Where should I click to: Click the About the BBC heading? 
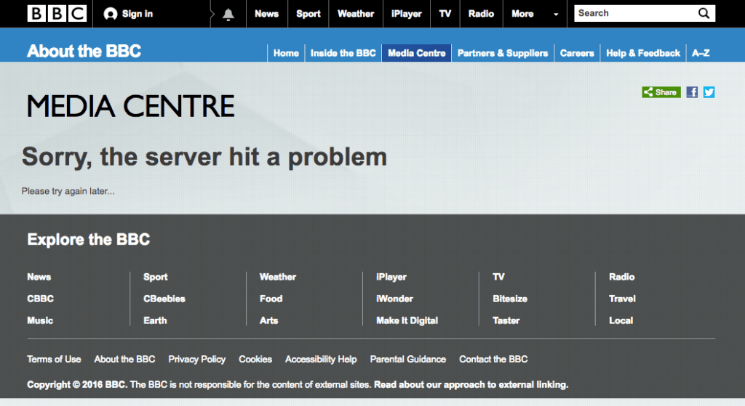point(84,51)
